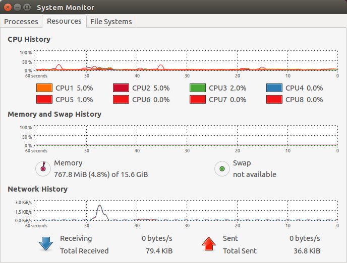Minimize the System Monitor window
This screenshot has width=347, height=263.
point(17,8)
